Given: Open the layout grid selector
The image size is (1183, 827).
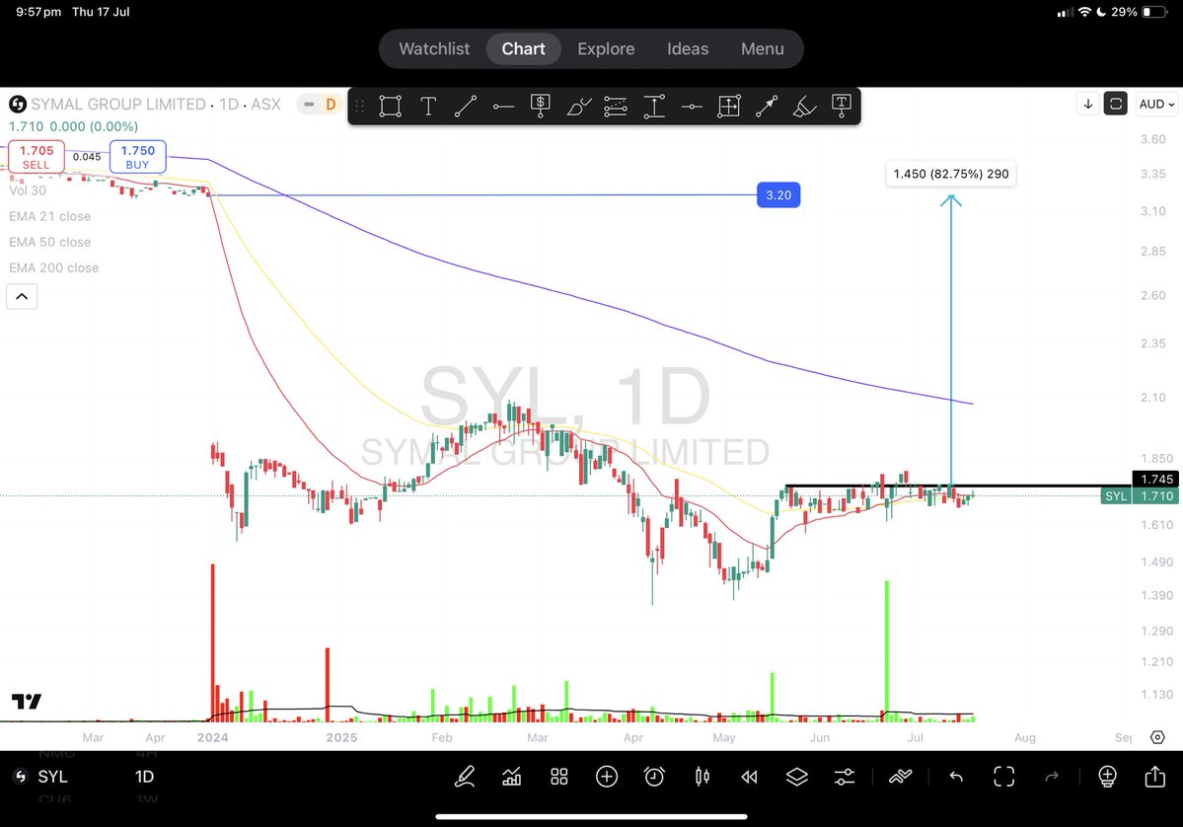Looking at the screenshot, I should (x=559, y=776).
